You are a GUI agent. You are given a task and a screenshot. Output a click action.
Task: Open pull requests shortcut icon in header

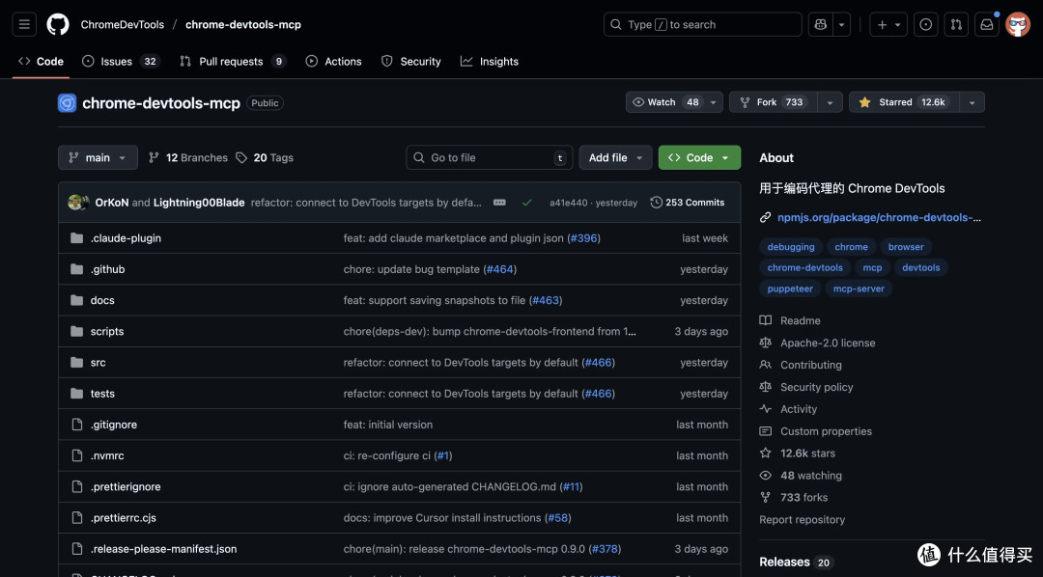(956, 24)
